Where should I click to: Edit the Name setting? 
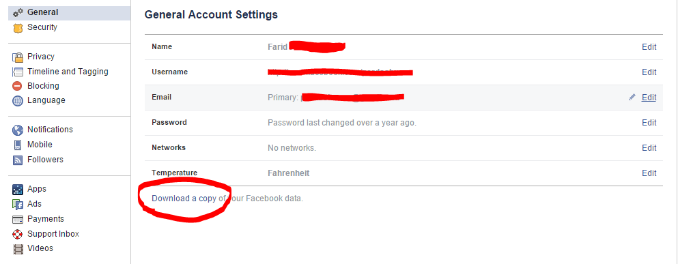(x=649, y=47)
